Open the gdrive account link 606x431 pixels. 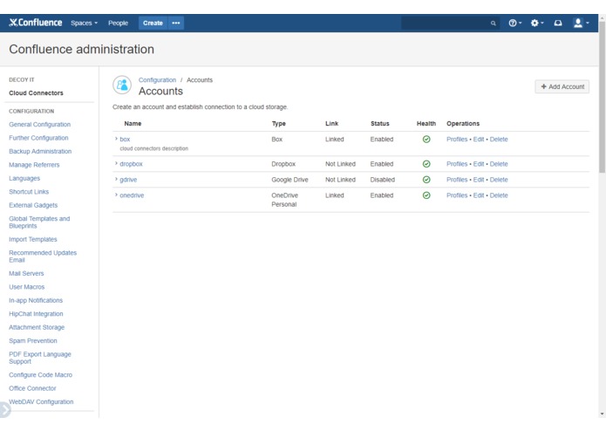[128, 180]
